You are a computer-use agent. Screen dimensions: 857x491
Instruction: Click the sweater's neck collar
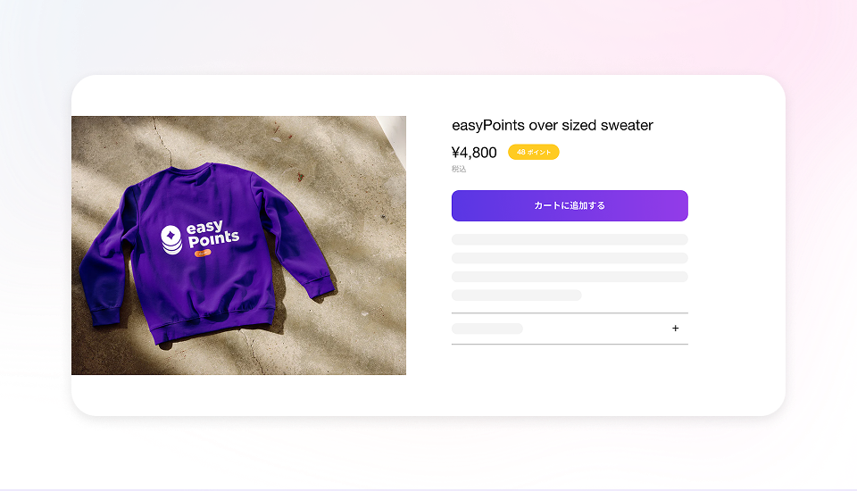click(x=191, y=168)
